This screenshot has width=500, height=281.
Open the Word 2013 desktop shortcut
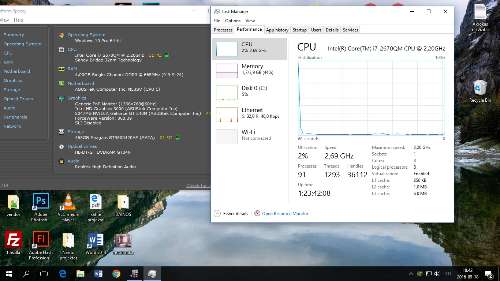(96, 240)
